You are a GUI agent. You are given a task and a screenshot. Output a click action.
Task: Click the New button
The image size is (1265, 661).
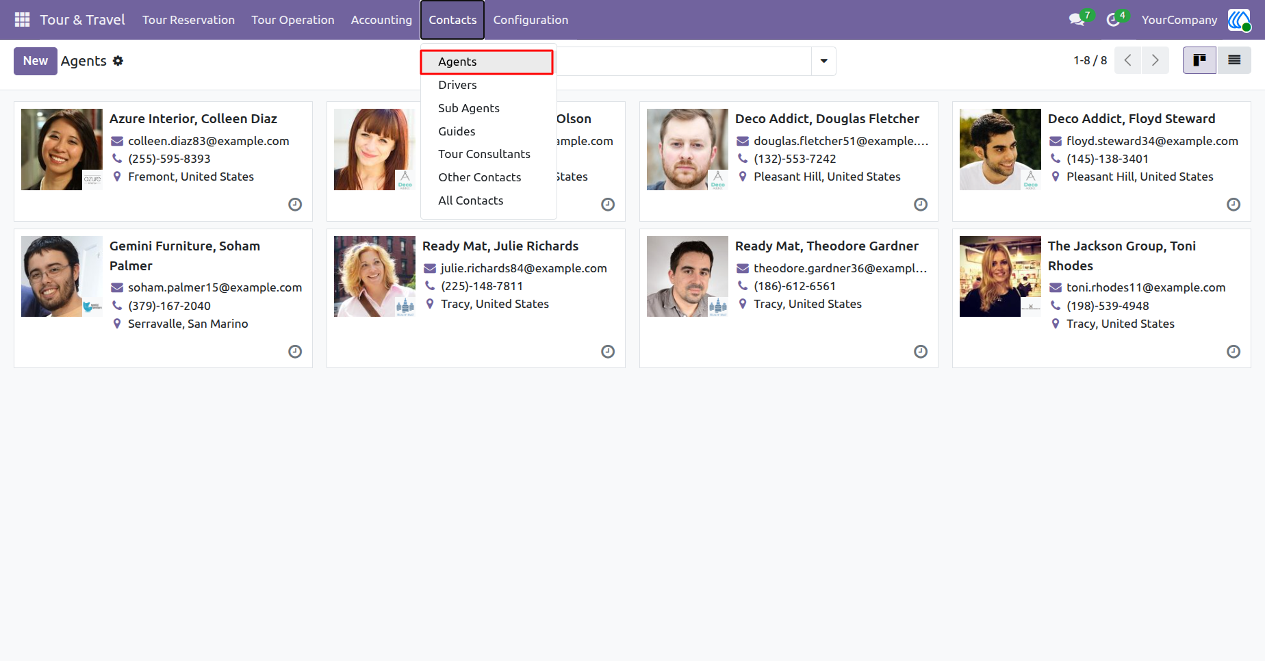coord(36,61)
